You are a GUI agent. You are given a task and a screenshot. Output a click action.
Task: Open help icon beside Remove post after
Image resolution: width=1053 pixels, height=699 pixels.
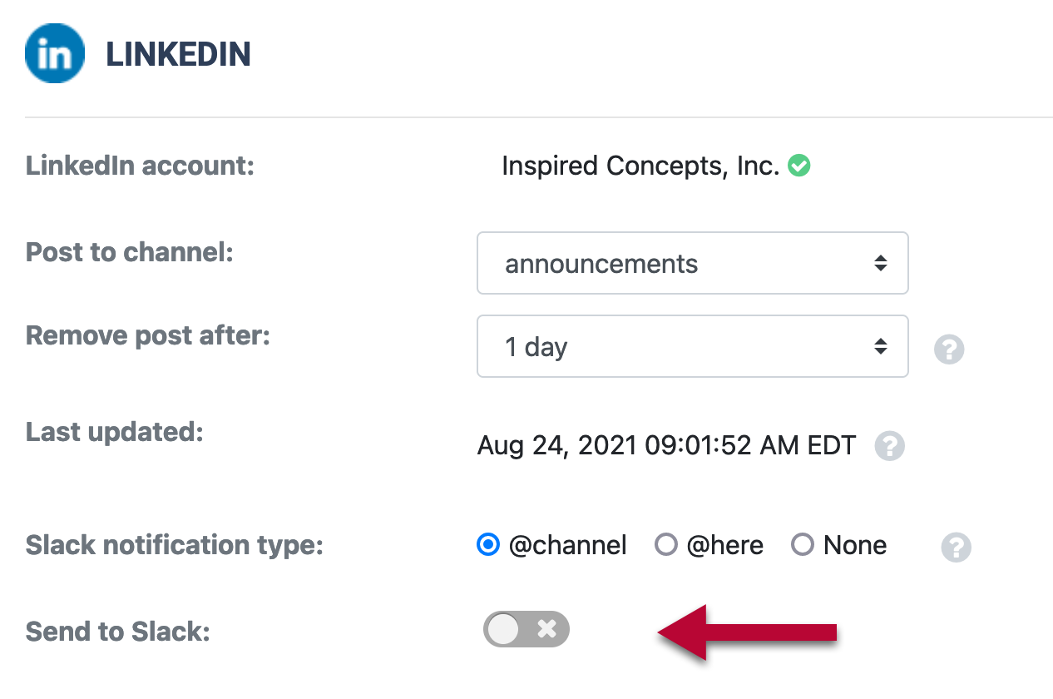click(949, 349)
